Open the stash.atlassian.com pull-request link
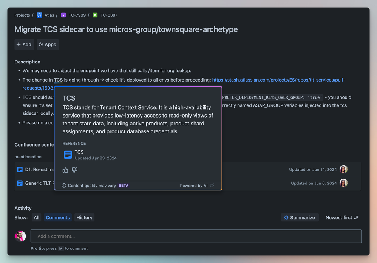The width and height of the screenshot is (377, 263). (x=278, y=80)
